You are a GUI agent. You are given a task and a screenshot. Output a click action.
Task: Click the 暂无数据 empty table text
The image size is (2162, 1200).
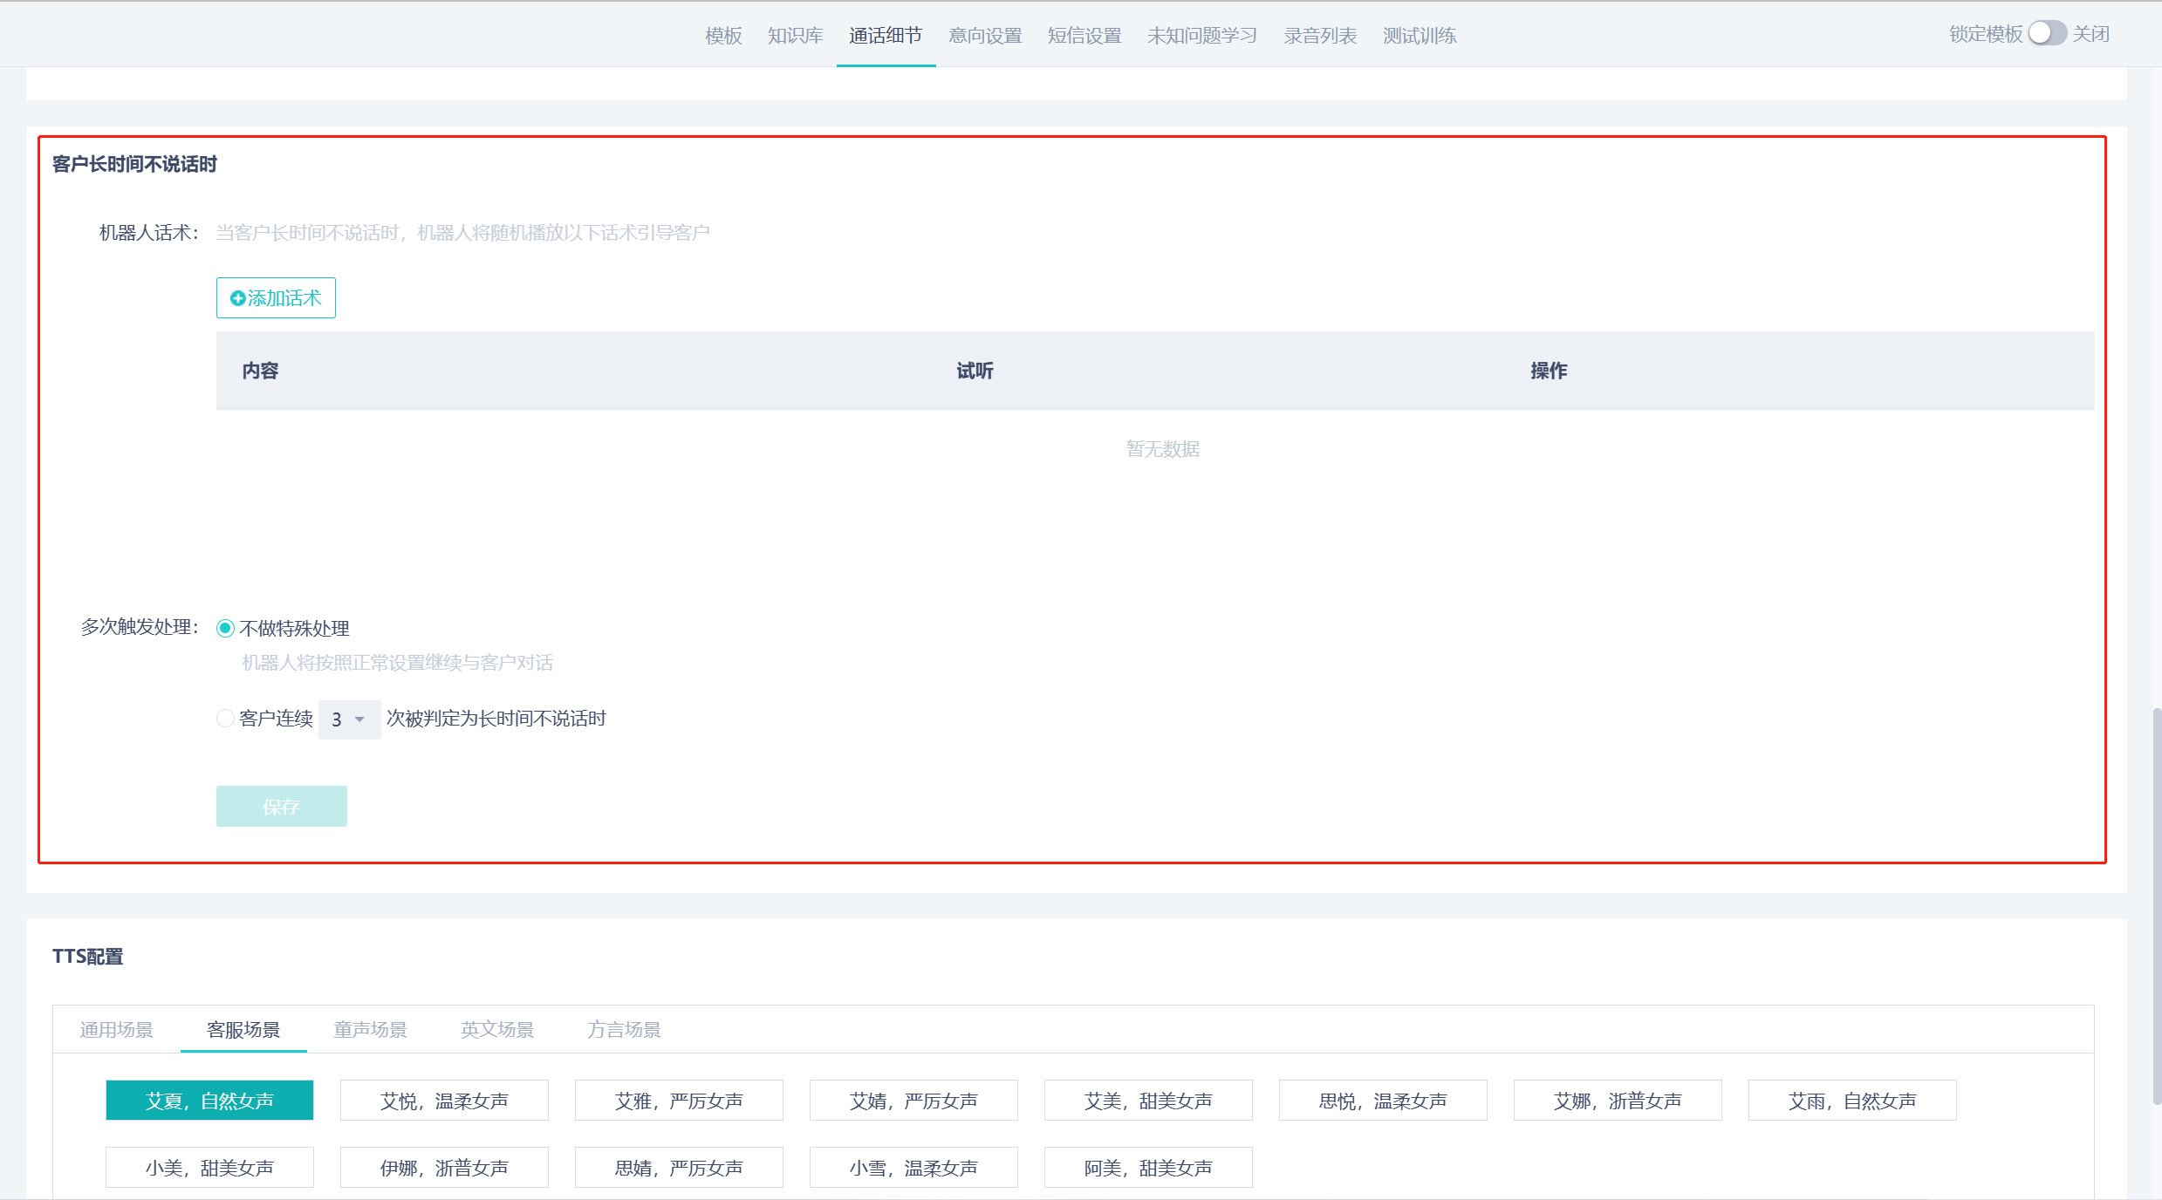coord(1162,449)
